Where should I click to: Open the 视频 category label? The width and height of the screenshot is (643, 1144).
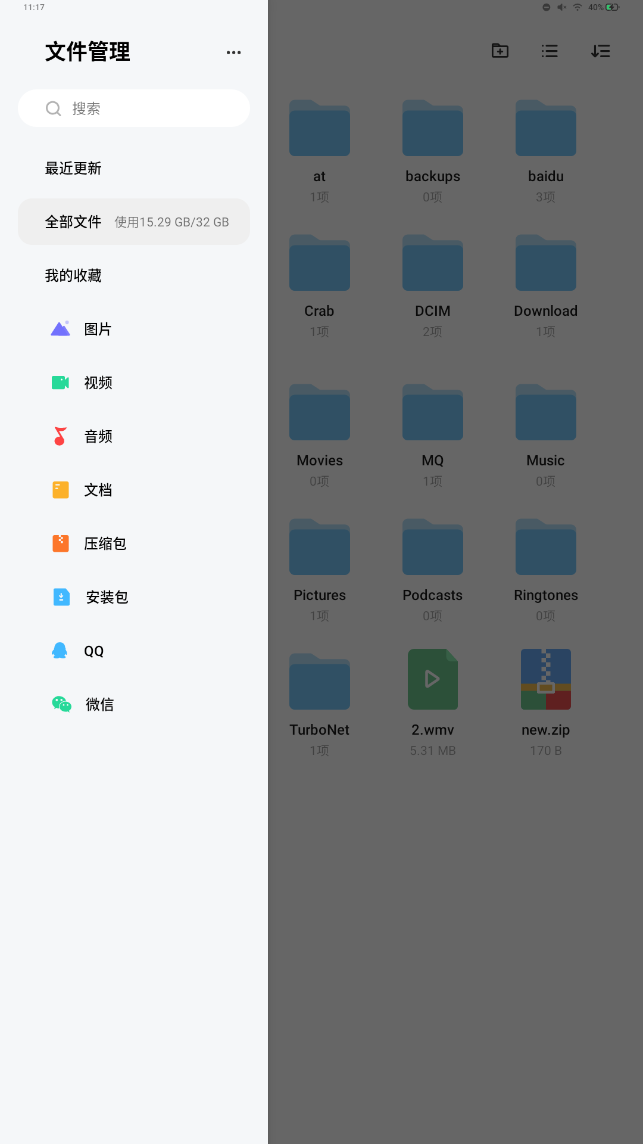(98, 383)
